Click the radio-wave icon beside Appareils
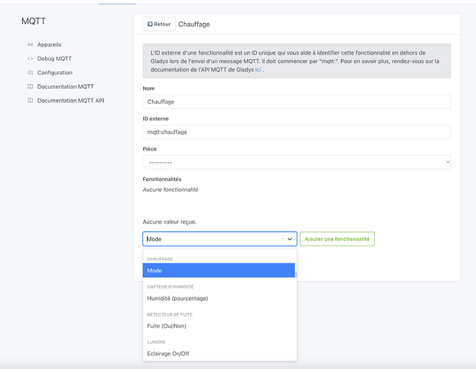476x369 pixels. click(30, 45)
